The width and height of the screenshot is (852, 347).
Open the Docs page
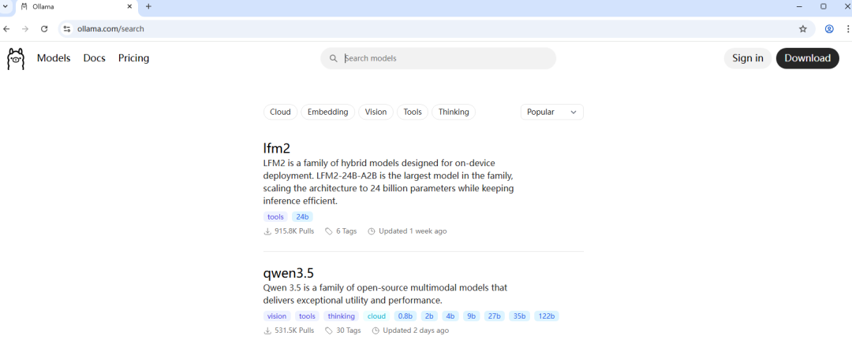pos(94,58)
